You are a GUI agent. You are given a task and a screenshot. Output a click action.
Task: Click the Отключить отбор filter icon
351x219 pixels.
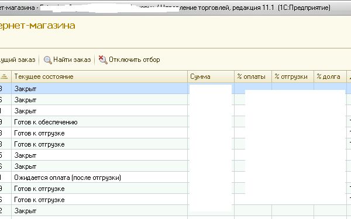[103, 60]
